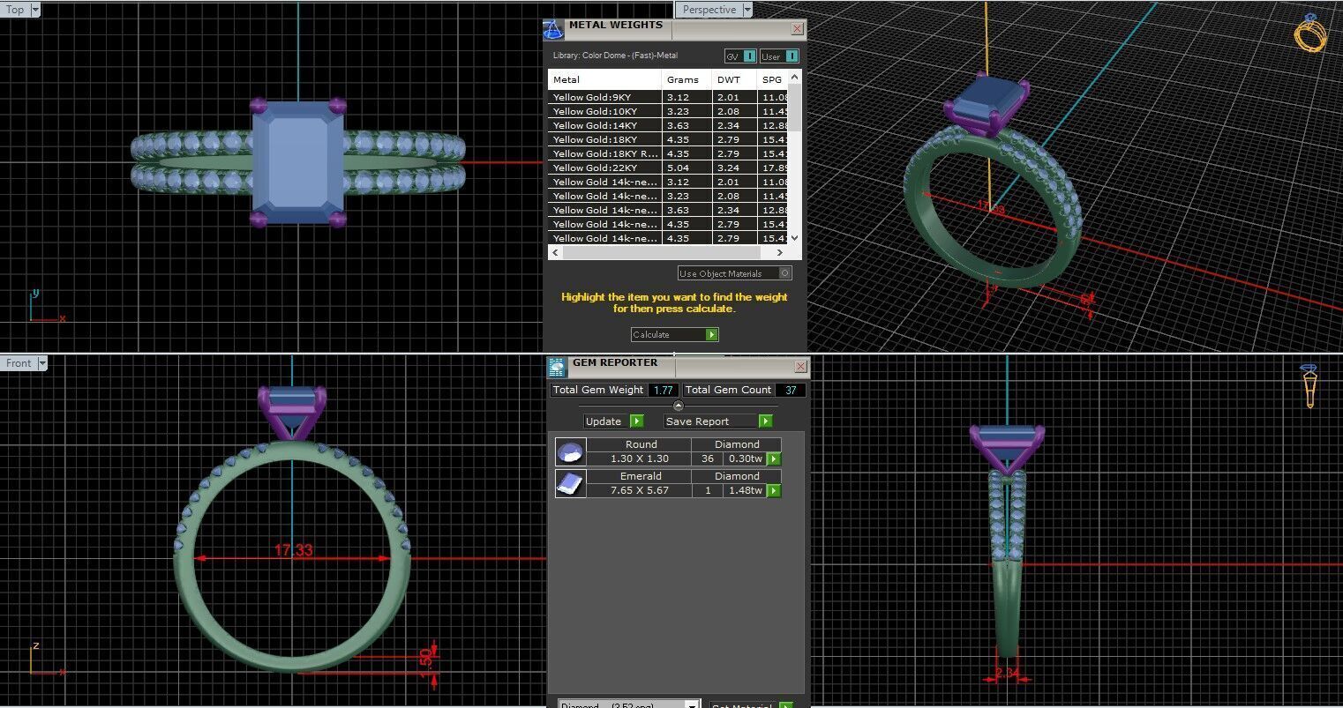Viewport: 1343px width, 708px height.
Task: Click the scroll-down arrow of the metal list
Action: click(x=794, y=238)
